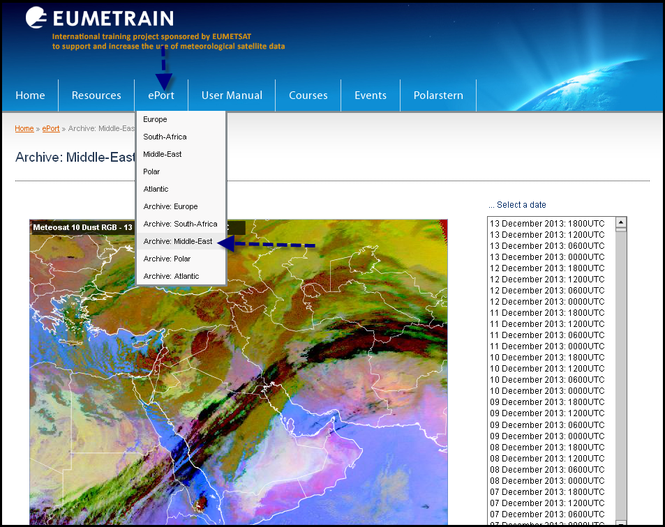Click the date list scrollbar track
This screenshot has height=527, width=665.
pyautogui.click(x=620, y=375)
